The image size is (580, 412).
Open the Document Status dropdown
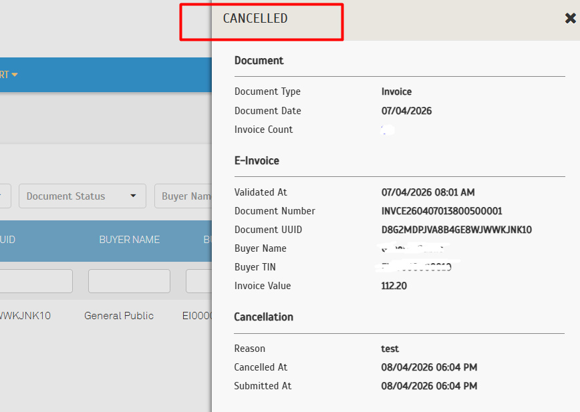[82, 196]
